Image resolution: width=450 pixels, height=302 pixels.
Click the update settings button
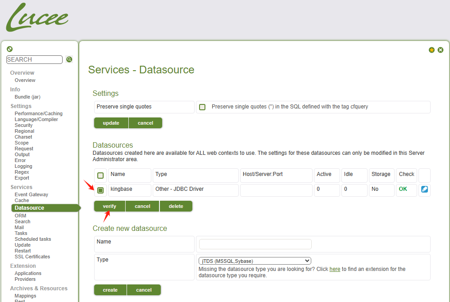pyautogui.click(x=111, y=123)
